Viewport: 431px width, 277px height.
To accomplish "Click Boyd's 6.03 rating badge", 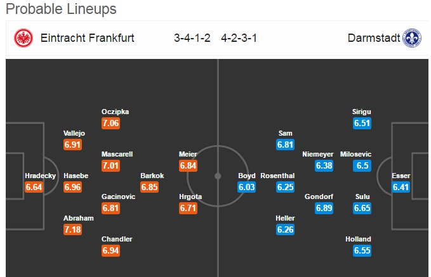I will point(247,187).
